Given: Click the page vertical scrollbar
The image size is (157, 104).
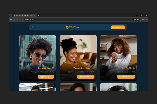Looking at the screenshot, I should (x=148, y=43).
